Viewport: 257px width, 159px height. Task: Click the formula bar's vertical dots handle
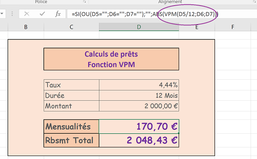pos(12,14)
